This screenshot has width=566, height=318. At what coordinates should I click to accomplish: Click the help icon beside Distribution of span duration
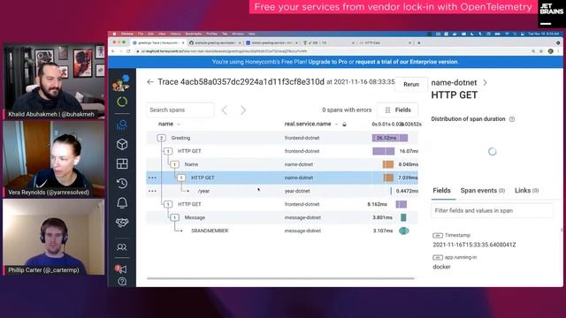[x=512, y=119]
